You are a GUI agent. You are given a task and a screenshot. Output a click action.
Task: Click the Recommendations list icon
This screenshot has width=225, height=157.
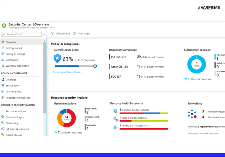[3, 111]
